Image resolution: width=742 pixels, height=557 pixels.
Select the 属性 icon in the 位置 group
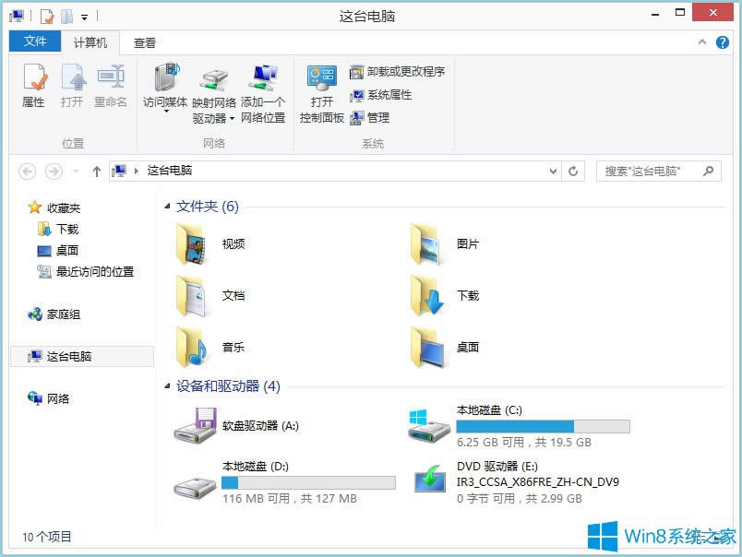[x=32, y=85]
